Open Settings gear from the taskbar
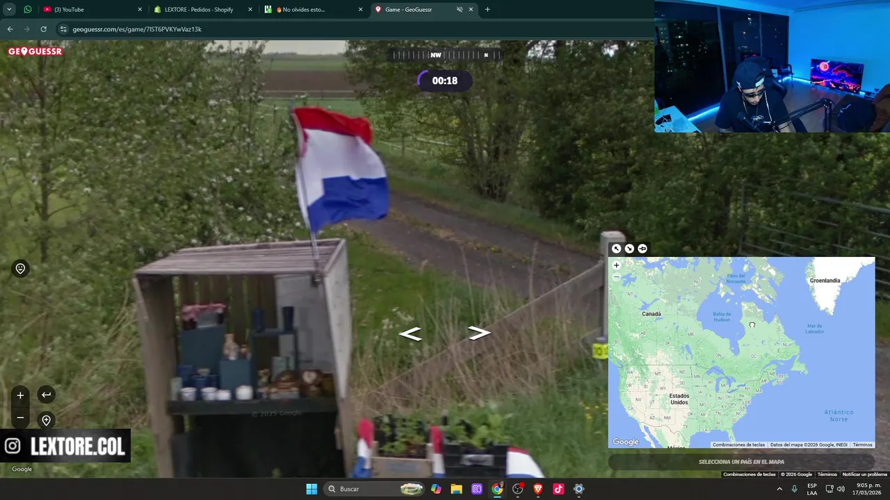The width and height of the screenshot is (890, 500). (x=578, y=489)
